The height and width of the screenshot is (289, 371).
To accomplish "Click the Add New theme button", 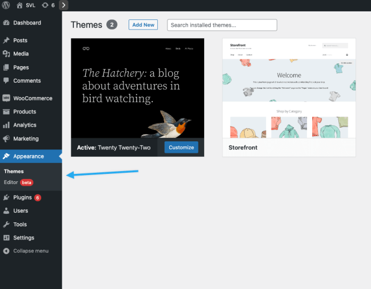I will tap(143, 25).
